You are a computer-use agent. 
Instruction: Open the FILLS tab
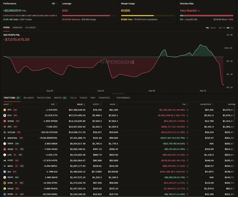coord(73,98)
